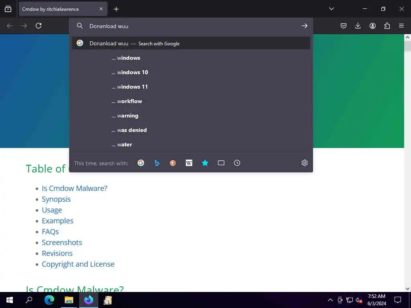
Task: Open the muted volume tray icon
Action: (359, 300)
